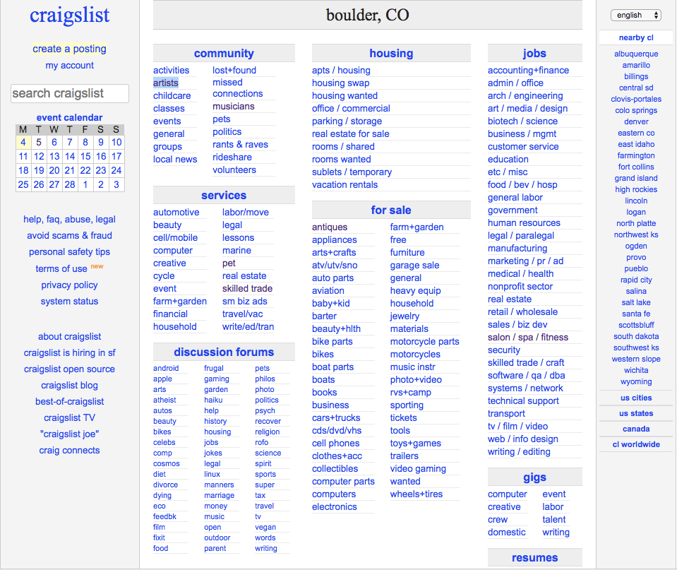Open the rideshare category
The height and width of the screenshot is (570, 677).
click(232, 158)
